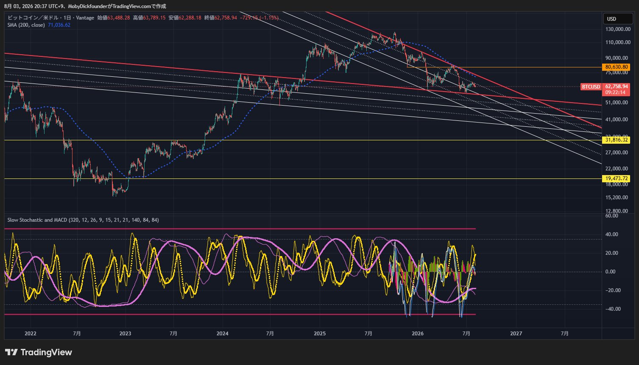Click the 2022 label on the time axis
639x365 pixels.
click(31, 334)
